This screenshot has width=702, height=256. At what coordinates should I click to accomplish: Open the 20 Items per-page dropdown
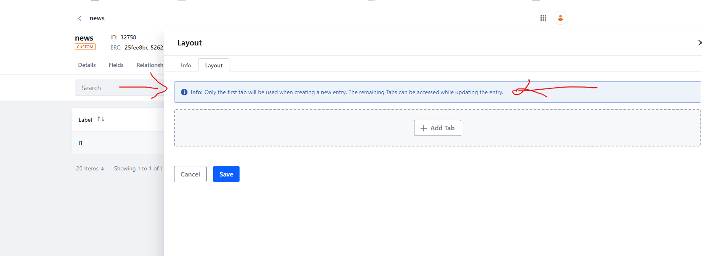pos(90,168)
